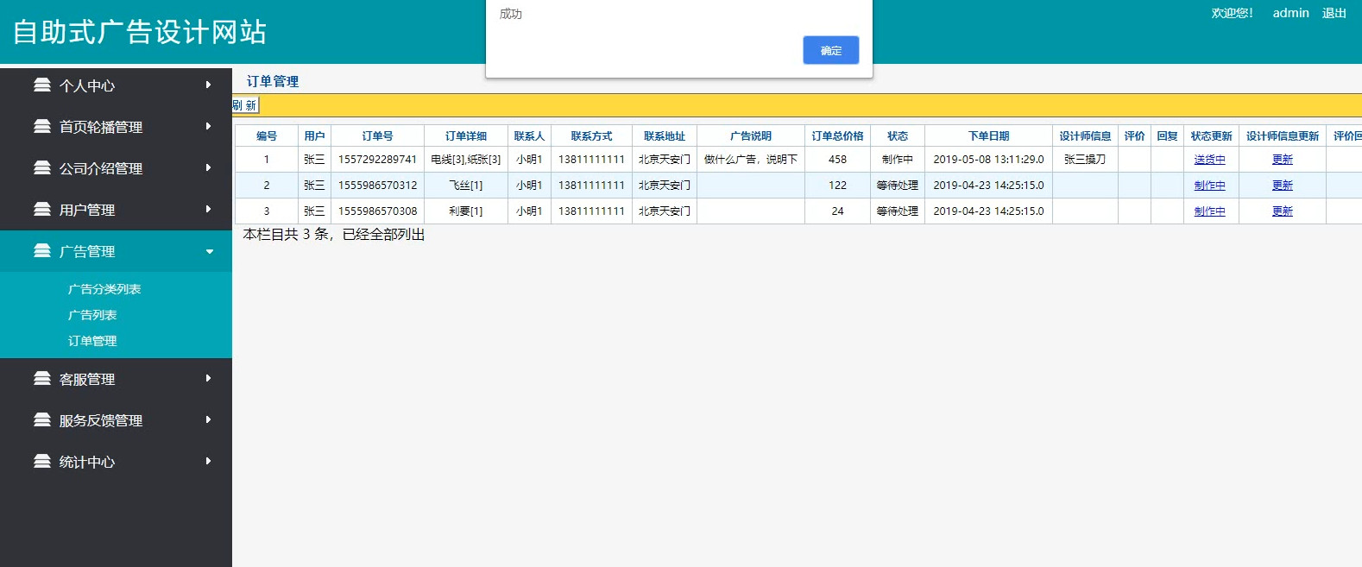The image size is (1362, 567).
Task: Click total price 122 cell
Action: coord(837,186)
